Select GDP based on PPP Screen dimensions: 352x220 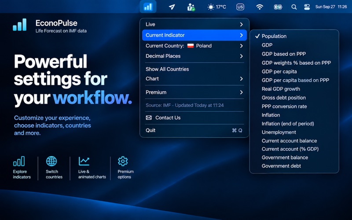(294, 54)
